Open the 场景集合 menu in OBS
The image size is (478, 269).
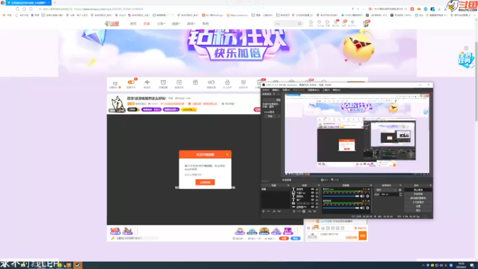[x=313, y=90]
